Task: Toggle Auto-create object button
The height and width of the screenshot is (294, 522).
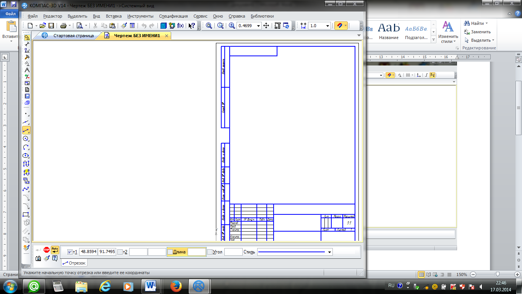Action: [x=55, y=250]
